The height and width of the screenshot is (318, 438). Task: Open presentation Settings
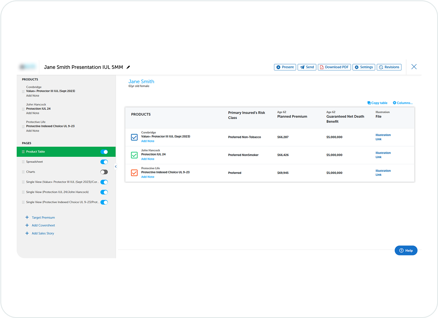(363, 67)
